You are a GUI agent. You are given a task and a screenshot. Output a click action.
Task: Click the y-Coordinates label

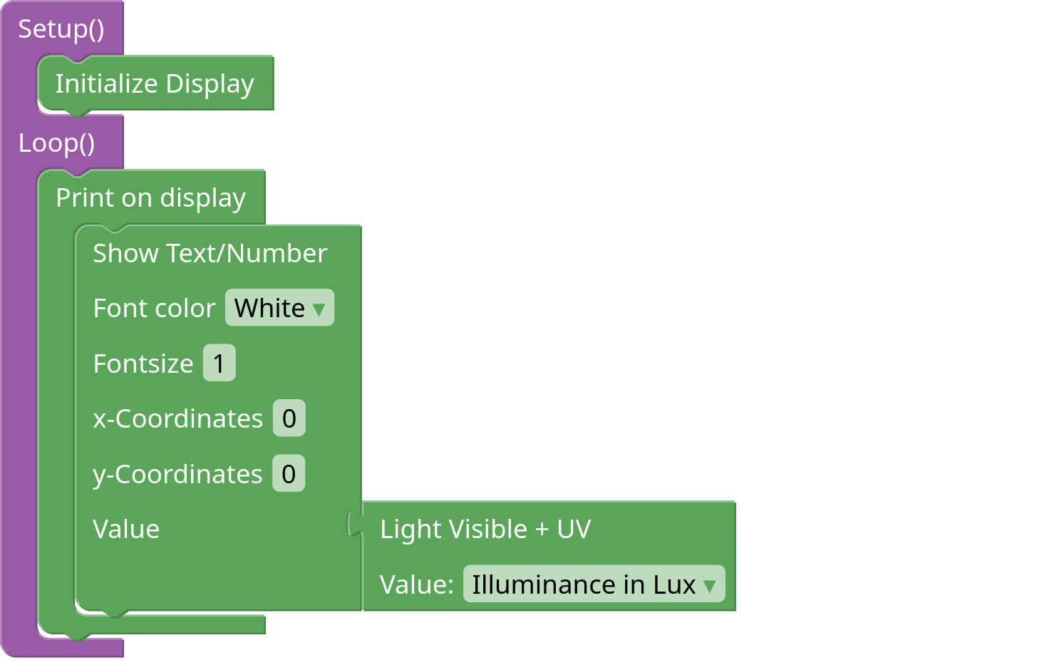click(x=177, y=474)
